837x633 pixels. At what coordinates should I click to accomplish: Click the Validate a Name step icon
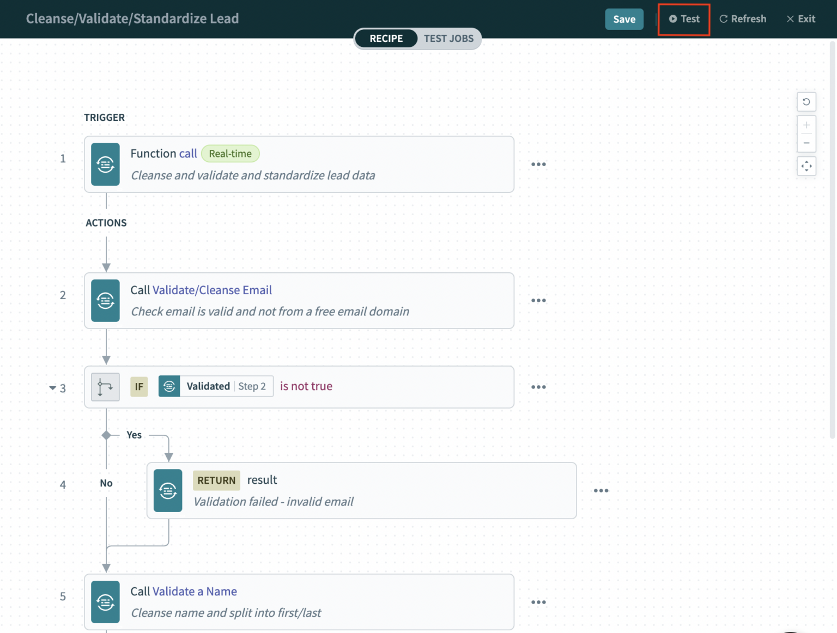[x=105, y=602]
